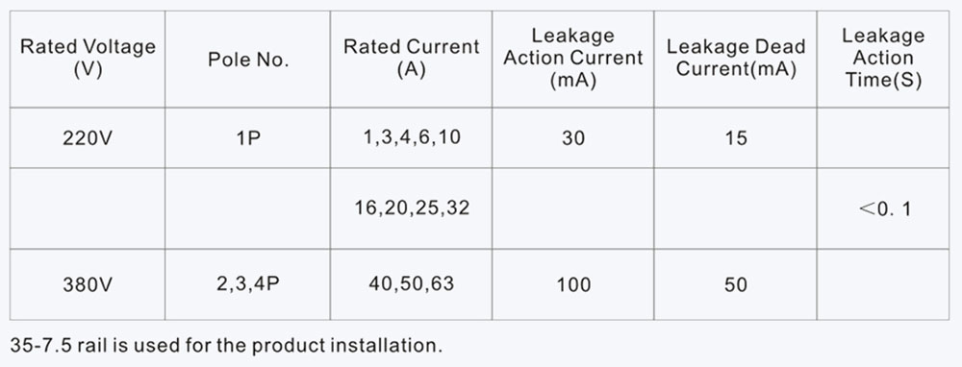Click the 15 leakage dead current value
The image size is (962, 367).
pos(736,138)
